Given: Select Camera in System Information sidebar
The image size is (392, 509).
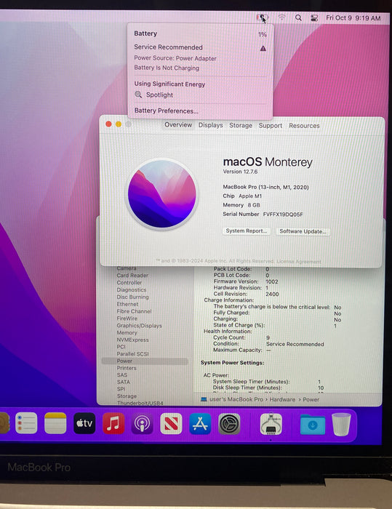Looking at the screenshot, I should (127, 268).
